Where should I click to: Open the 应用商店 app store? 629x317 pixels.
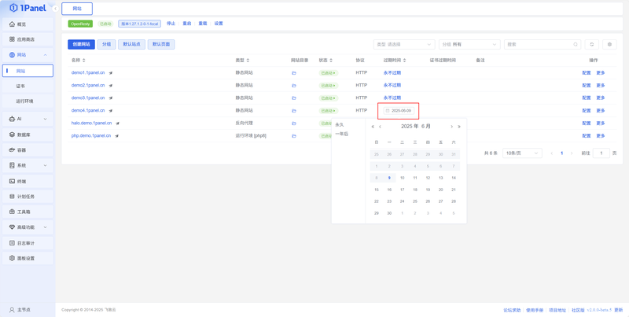(28, 39)
